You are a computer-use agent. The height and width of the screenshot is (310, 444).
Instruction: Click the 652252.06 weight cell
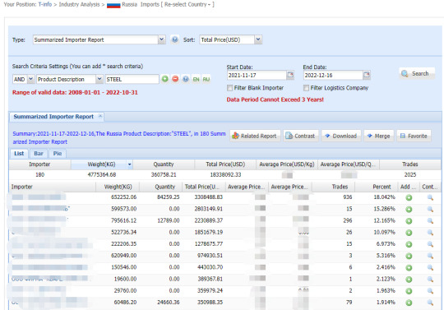click(123, 197)
